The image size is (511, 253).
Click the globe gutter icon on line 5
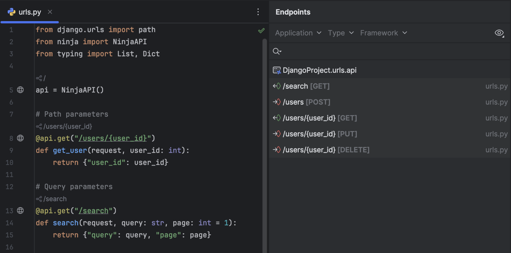(20, 90)
